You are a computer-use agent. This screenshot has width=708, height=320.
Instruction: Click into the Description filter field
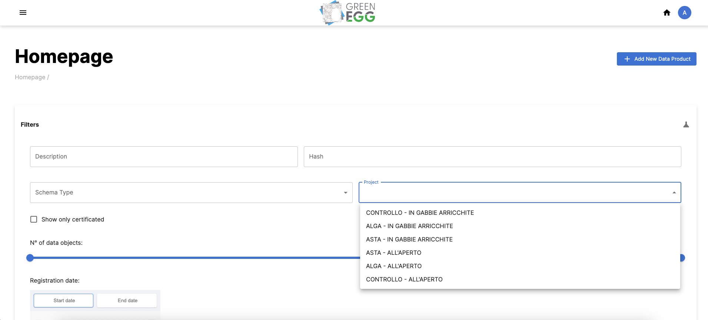[x=163, y=157]
